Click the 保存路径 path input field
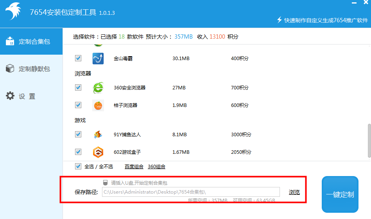 tap(191, 192)
